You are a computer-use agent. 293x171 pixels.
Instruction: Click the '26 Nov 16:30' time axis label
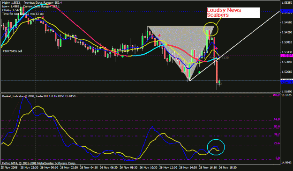(208, 167)
